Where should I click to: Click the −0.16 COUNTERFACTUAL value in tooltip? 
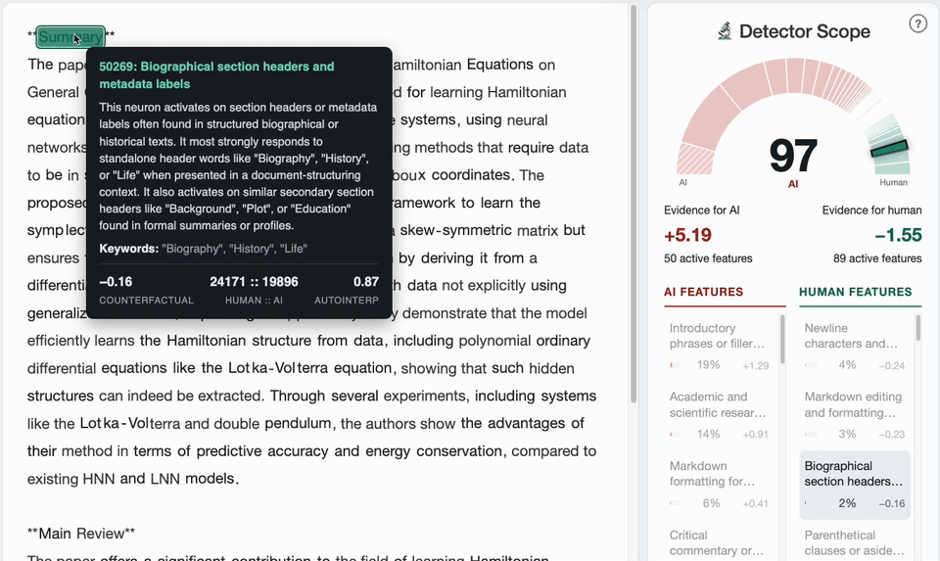(116, 282)
